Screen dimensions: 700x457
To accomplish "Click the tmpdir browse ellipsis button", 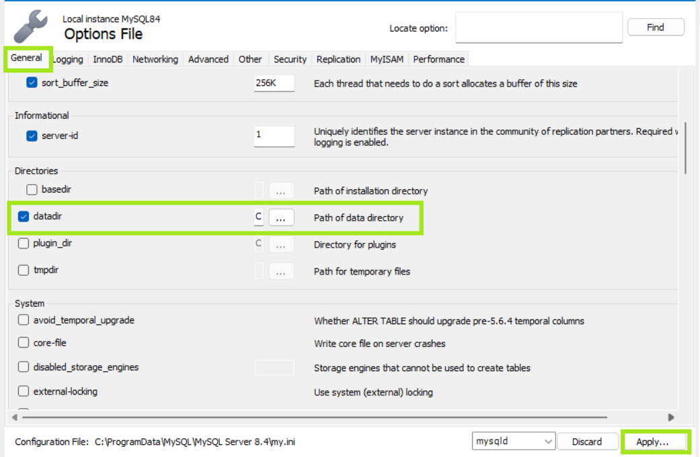I will 281,271.
